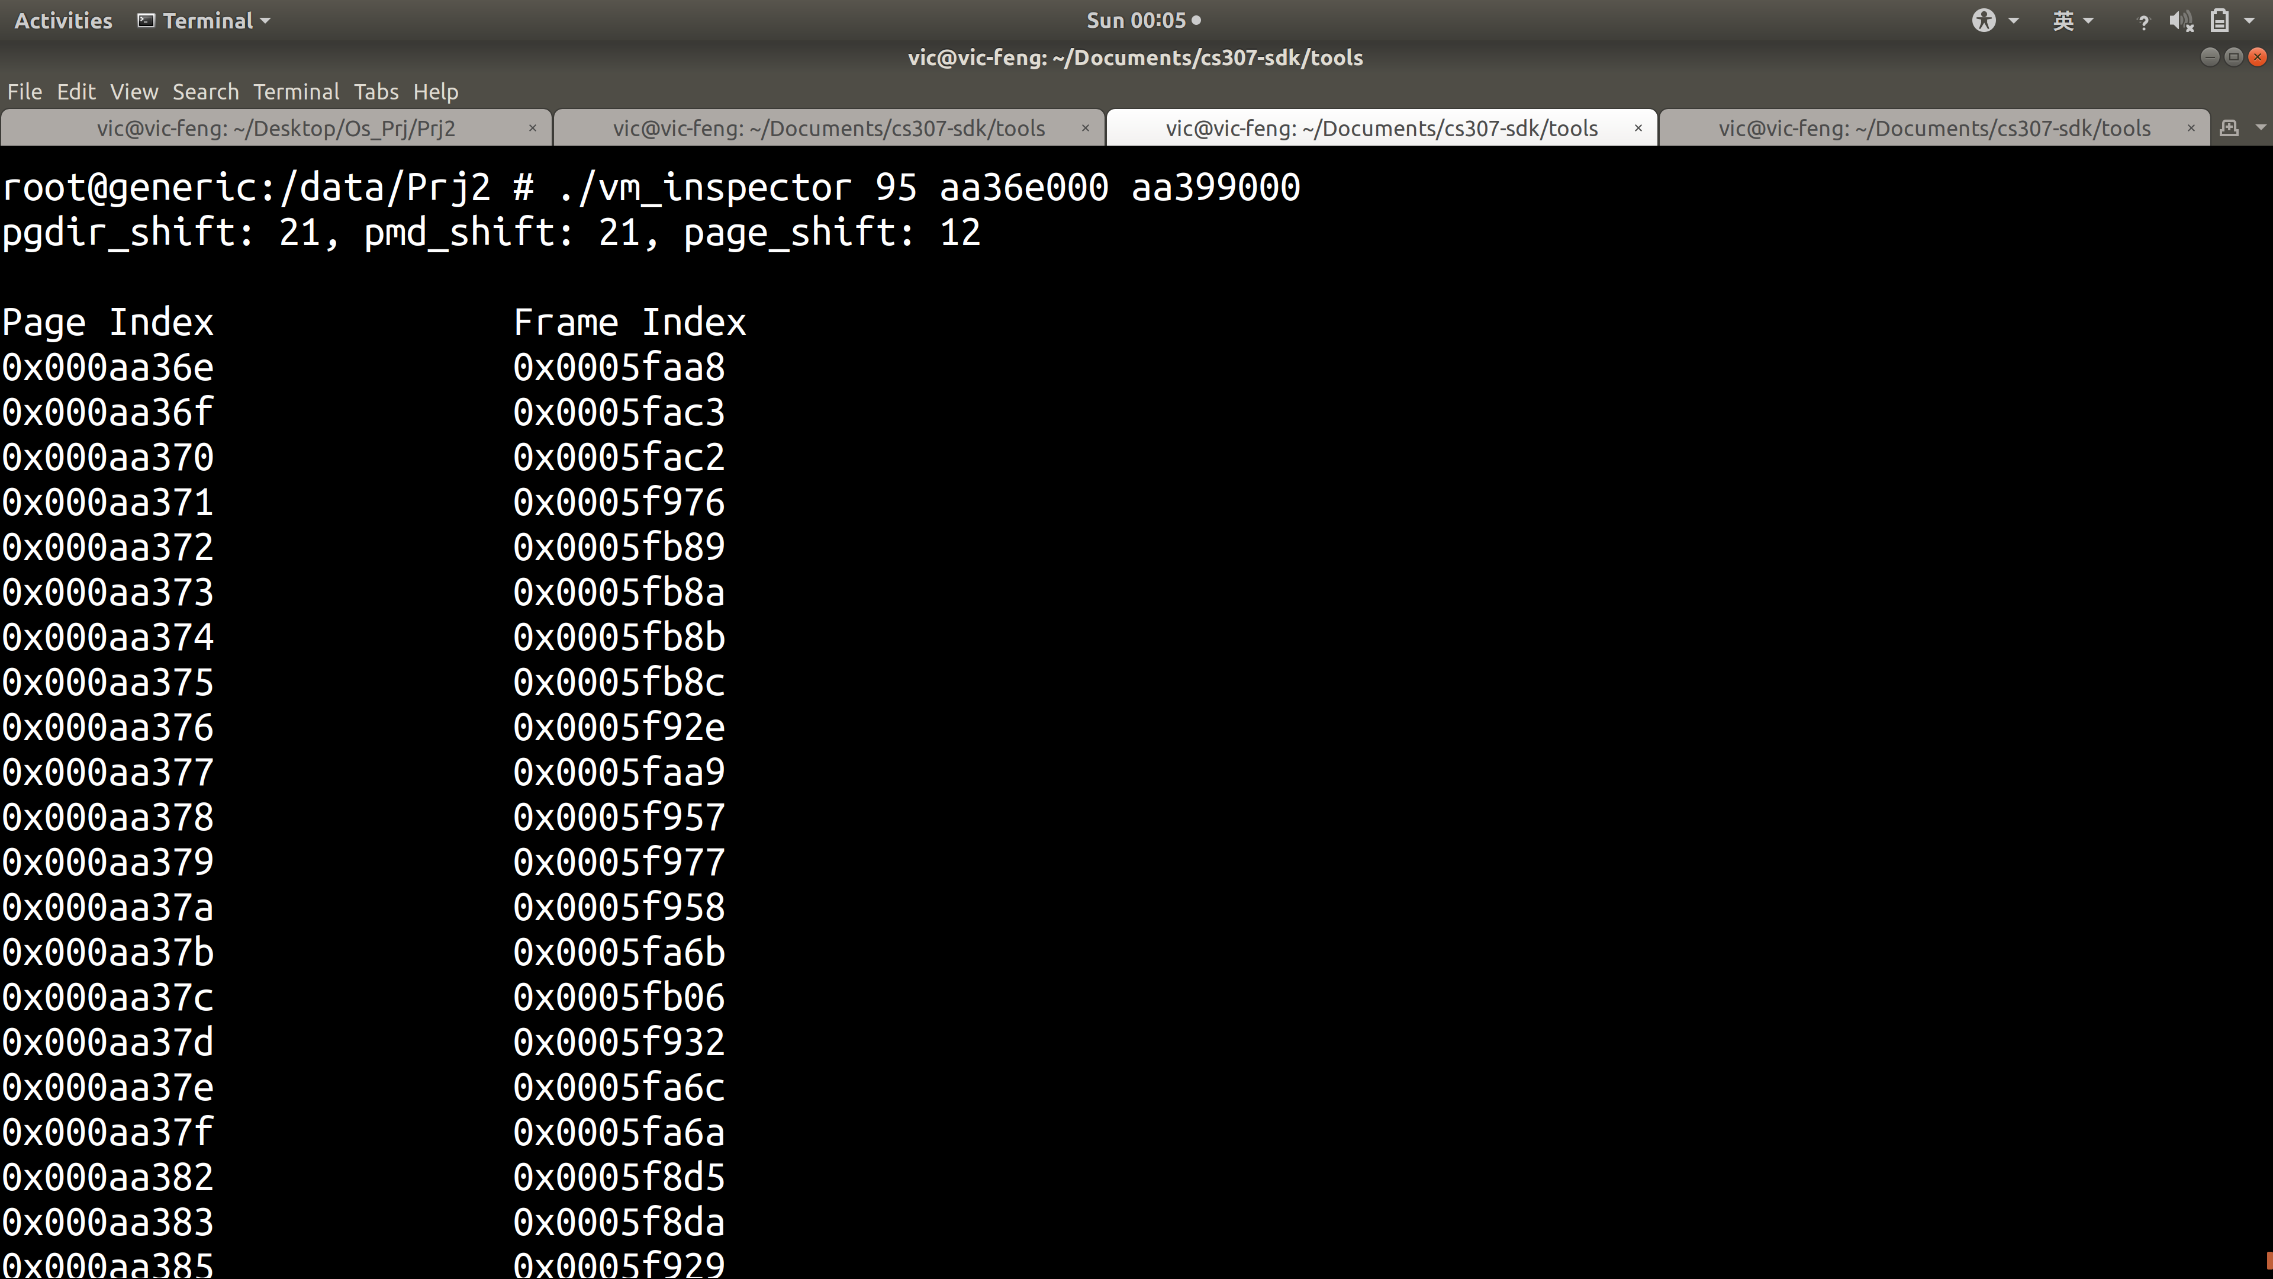Click page index 0x000aa37e

(x=108, y=1088)
